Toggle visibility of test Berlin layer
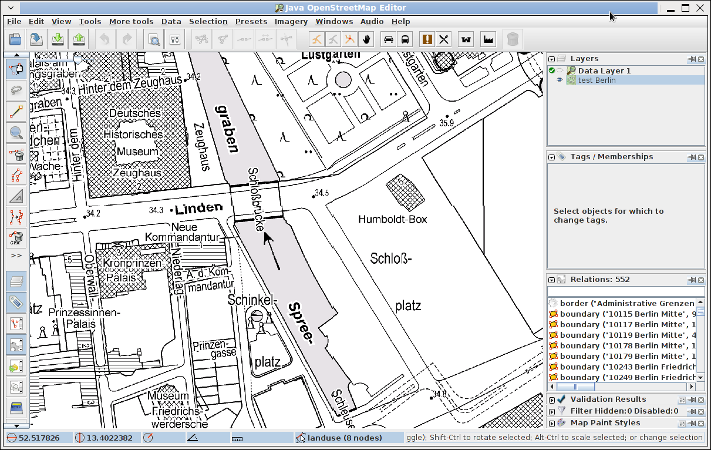711x450 pixels. tap(560, 80)
